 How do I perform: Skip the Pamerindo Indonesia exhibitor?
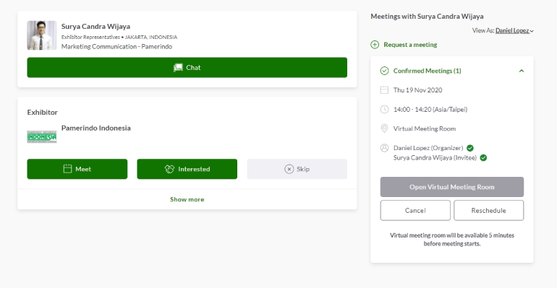point(297,169)
